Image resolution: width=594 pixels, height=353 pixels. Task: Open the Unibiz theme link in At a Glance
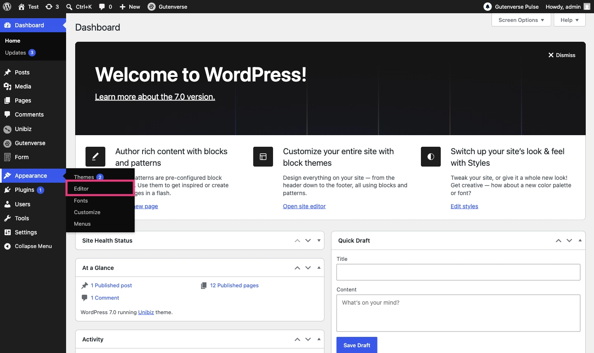pyautogui.click(x=146, y=312)
